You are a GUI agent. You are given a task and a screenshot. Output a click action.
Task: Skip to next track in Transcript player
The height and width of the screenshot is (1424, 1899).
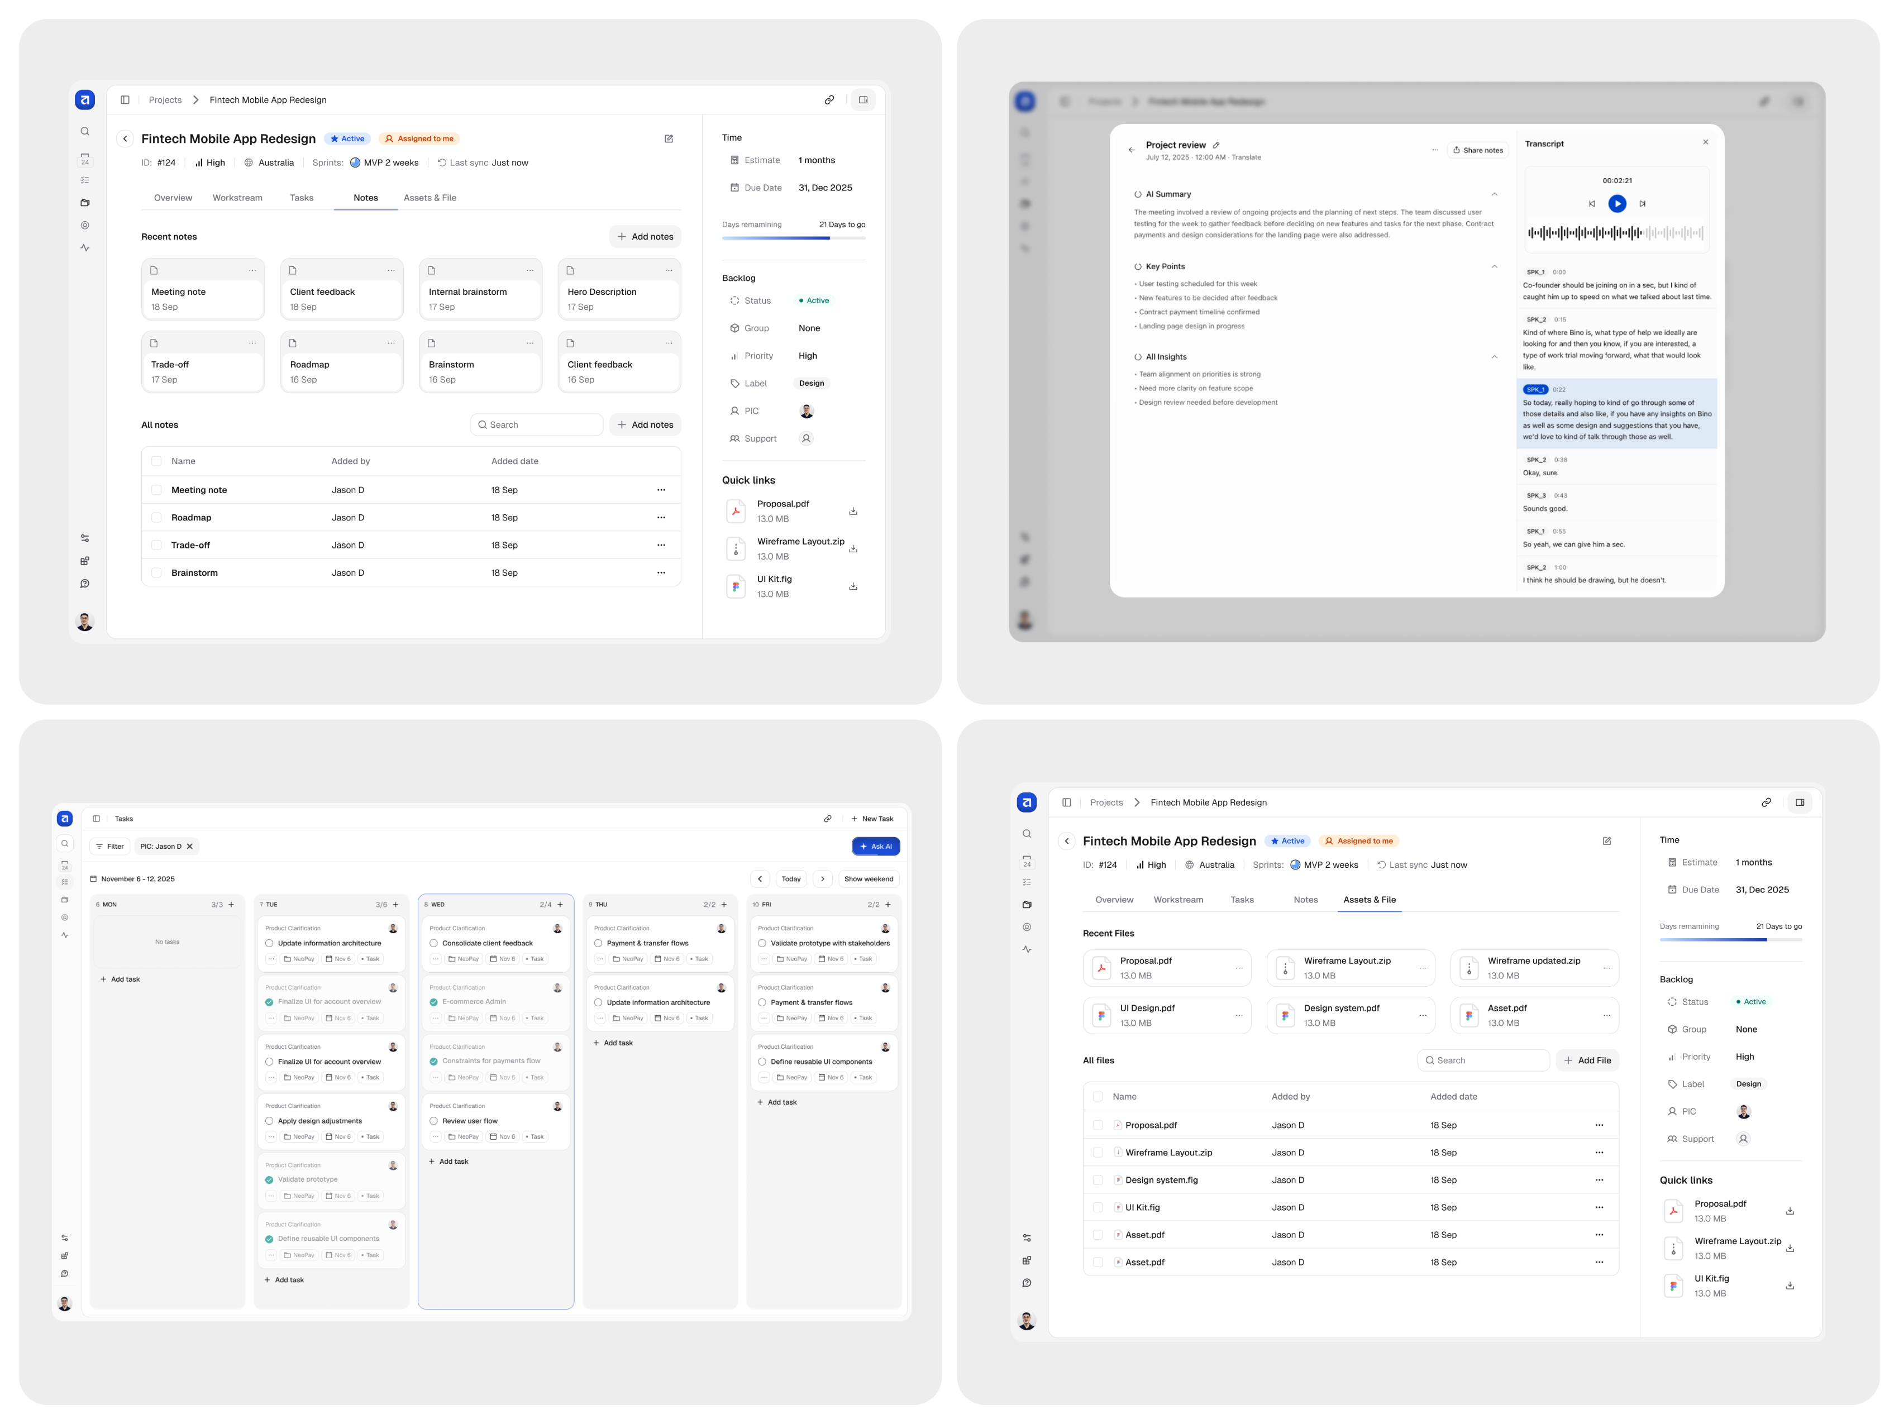[1642, 203]
